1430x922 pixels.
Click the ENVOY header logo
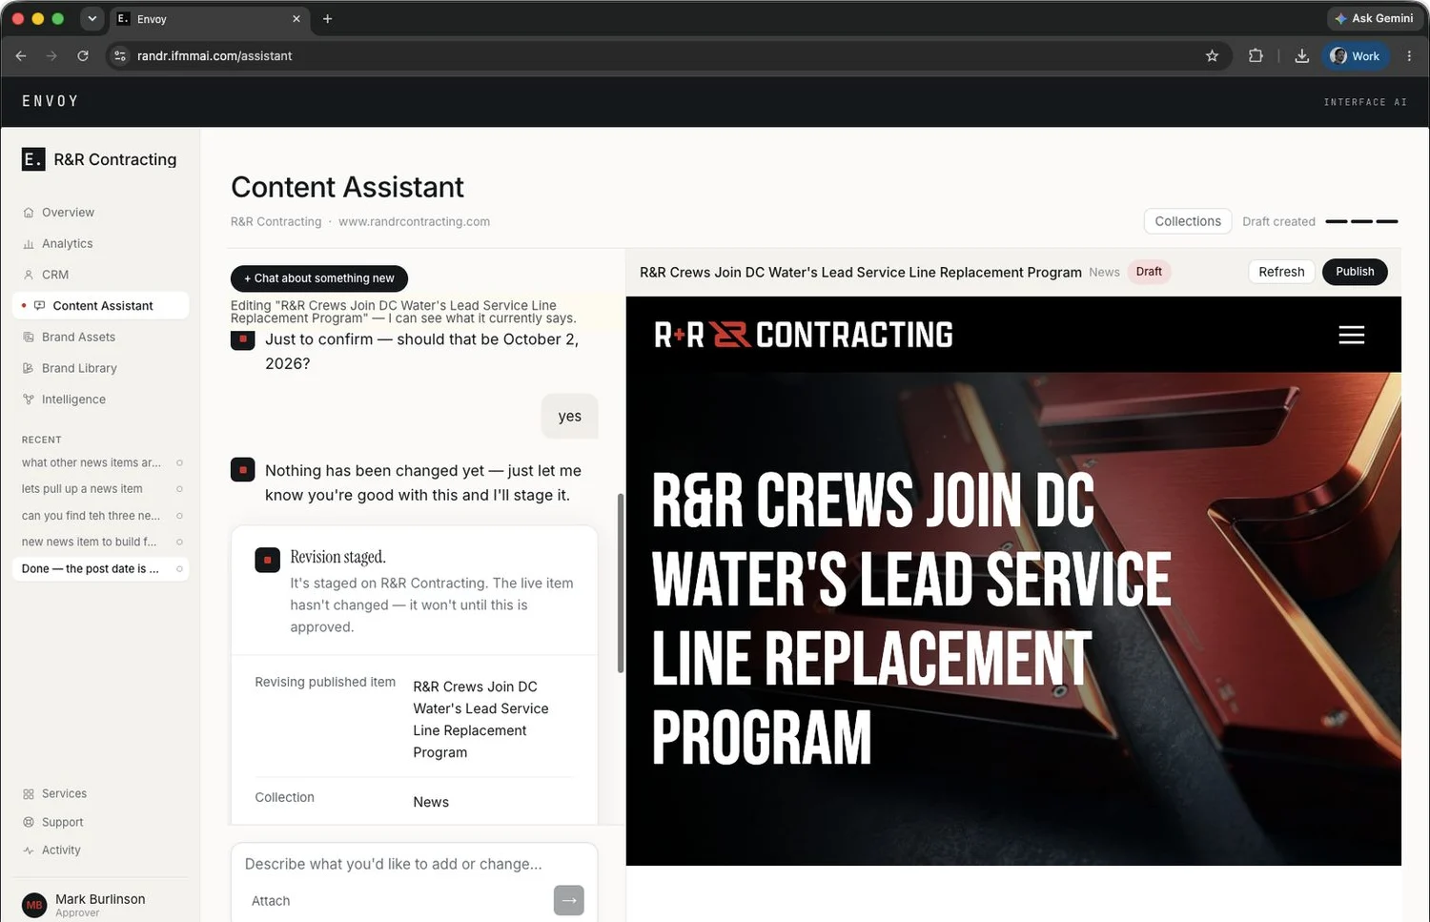51,101
